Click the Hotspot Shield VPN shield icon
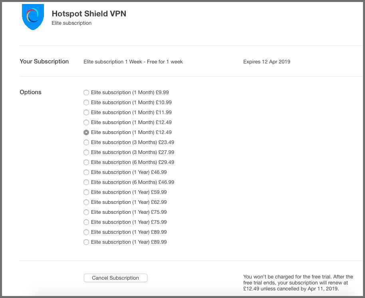Image resolution: width=365 pixels, height=298 pixels. (33, 17)
